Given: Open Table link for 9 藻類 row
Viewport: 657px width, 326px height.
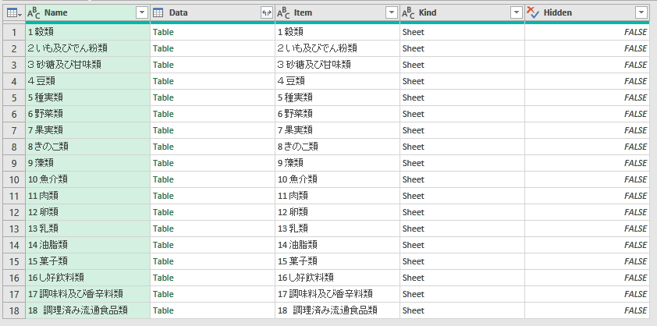Looking at the screenshot, I should tap(163, 163).
